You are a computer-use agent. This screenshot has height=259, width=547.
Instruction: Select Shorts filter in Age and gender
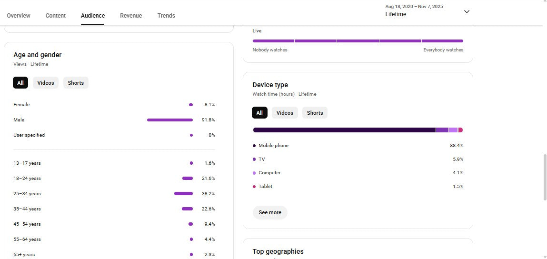tap(76, 83)
